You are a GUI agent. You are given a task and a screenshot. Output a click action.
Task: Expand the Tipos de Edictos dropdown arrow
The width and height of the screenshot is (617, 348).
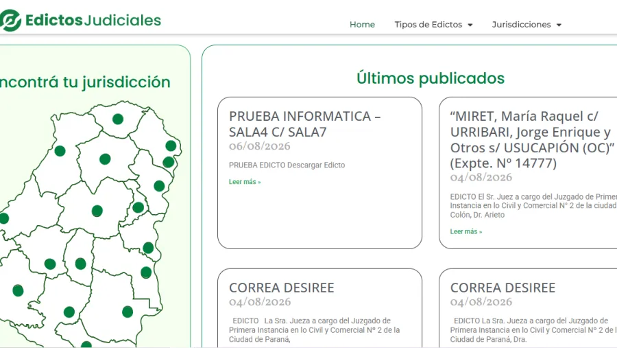(470, 25)
